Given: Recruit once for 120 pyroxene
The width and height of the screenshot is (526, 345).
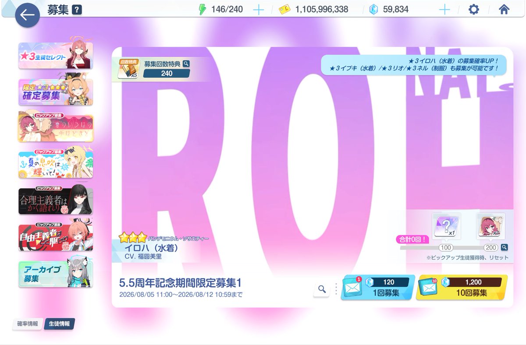Looking at the screenshot, I should point(378,288).
